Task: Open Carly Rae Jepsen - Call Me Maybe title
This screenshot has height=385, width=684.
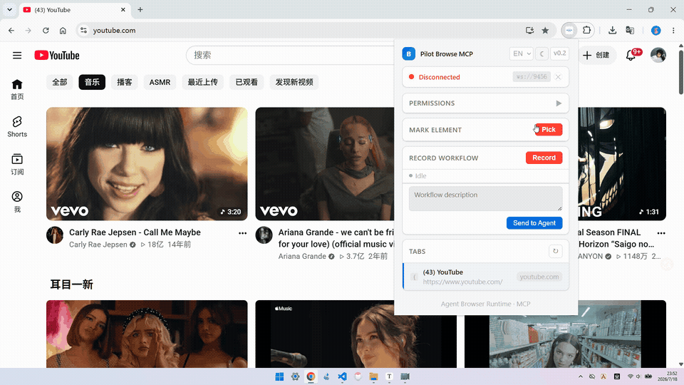Action: (135, 232)
